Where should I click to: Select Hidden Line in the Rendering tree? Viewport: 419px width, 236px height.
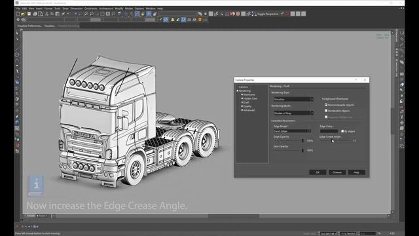(250, 98)
